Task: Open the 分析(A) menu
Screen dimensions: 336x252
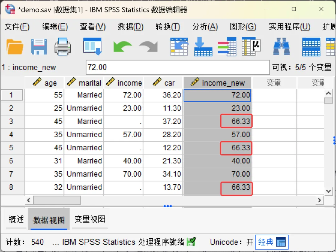Action: click(205, 27)
